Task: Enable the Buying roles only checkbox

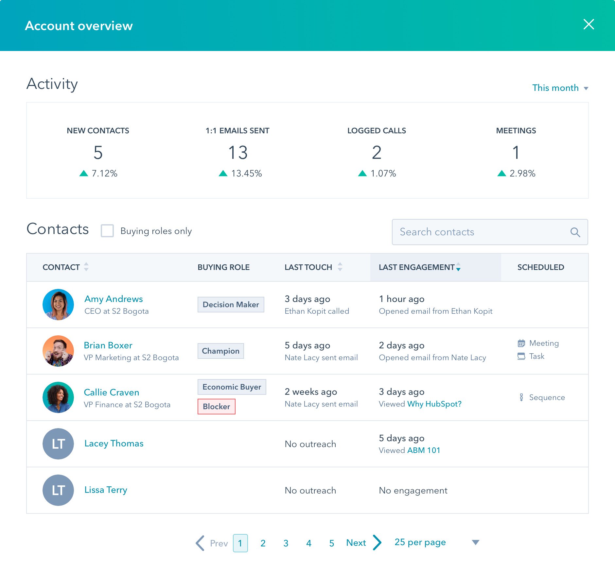Action: 107,231
